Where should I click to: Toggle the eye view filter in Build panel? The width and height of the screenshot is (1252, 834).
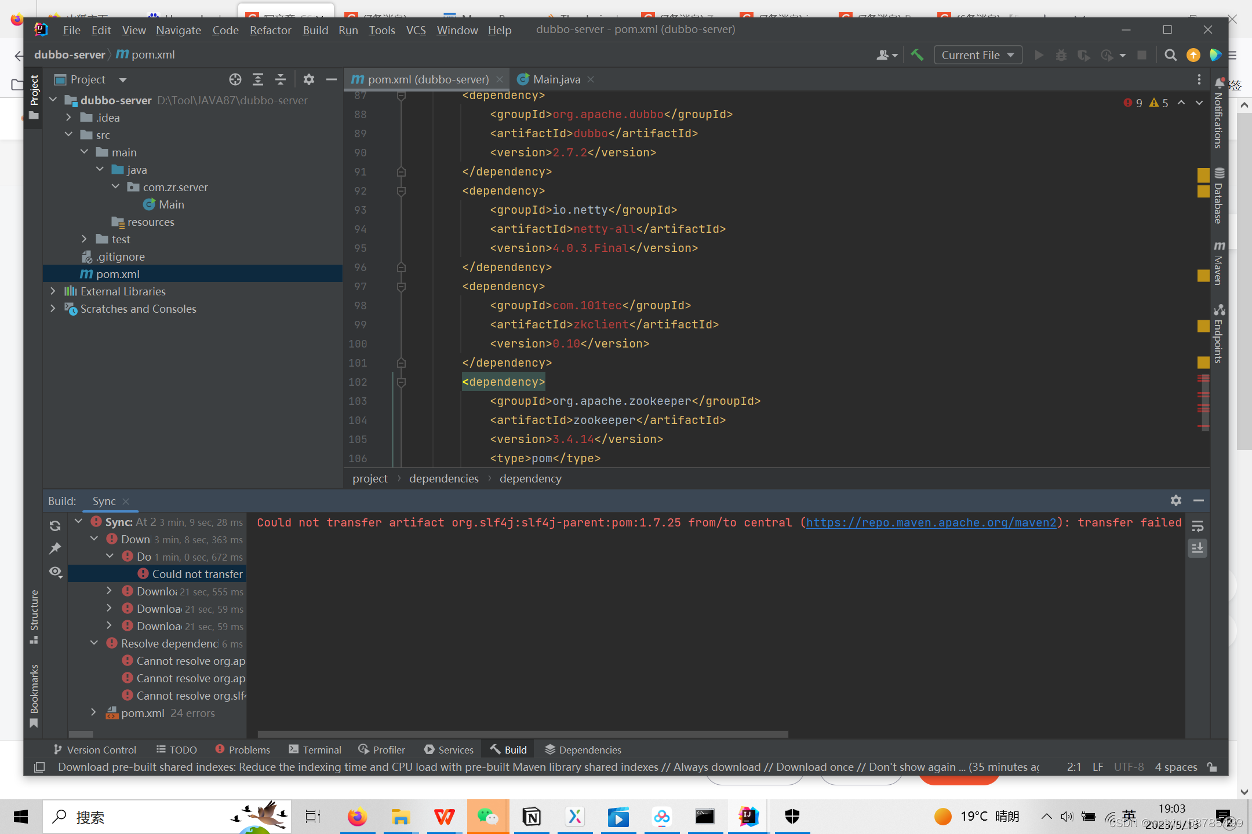55,572
